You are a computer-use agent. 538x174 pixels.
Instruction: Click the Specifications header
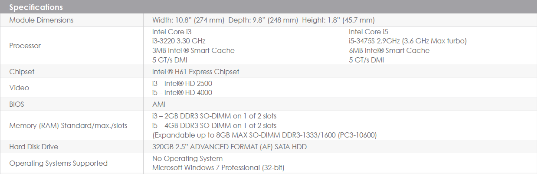point(36,7)
